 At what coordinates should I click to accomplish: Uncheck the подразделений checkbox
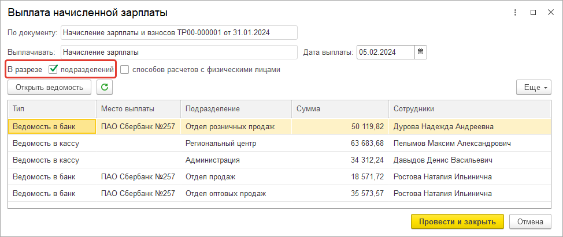point(53,69)
